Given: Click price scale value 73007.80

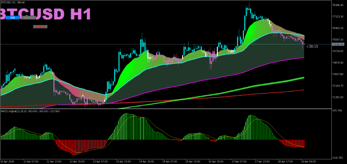Looking at the screenshot, I should 338,74.
